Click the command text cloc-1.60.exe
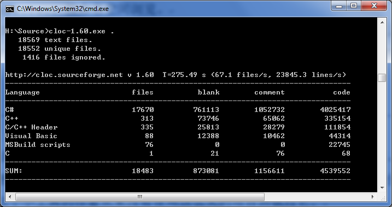The height and width of the screenshot is (207, 392). (x=77, y=31)
